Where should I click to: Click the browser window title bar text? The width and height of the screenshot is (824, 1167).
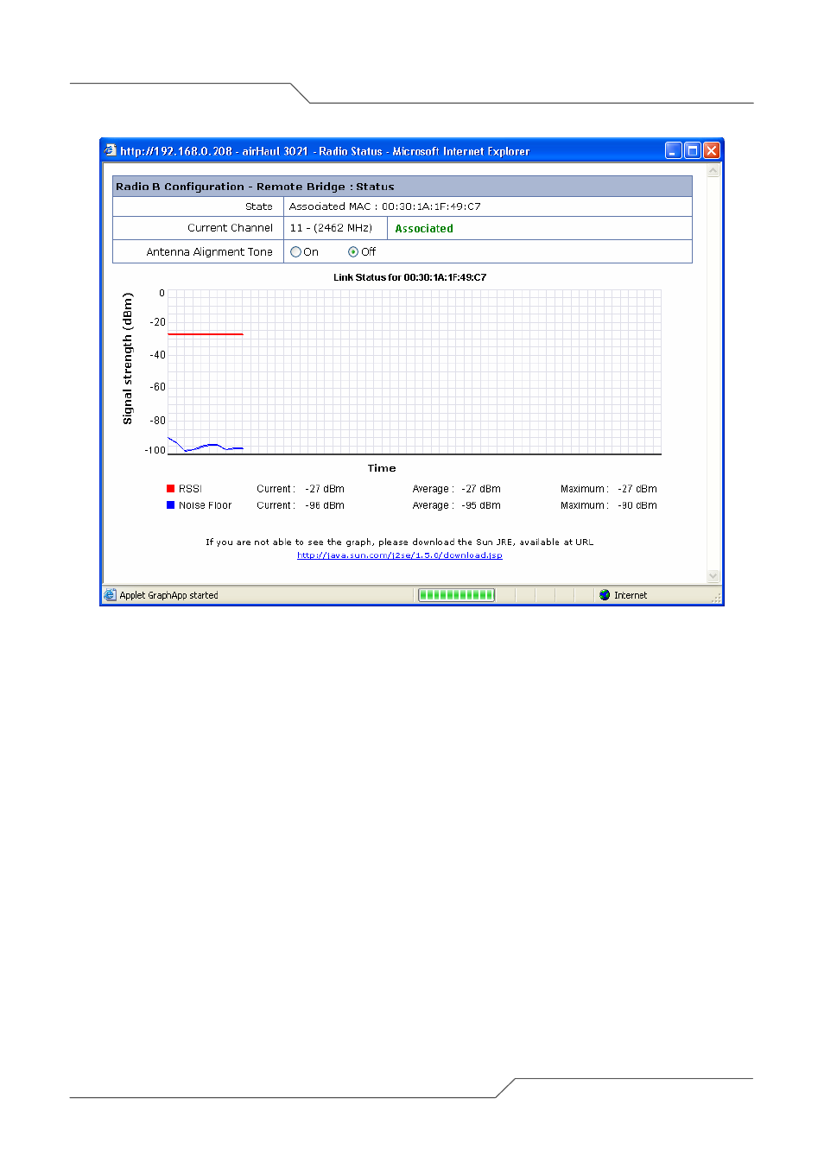(325, 151)
